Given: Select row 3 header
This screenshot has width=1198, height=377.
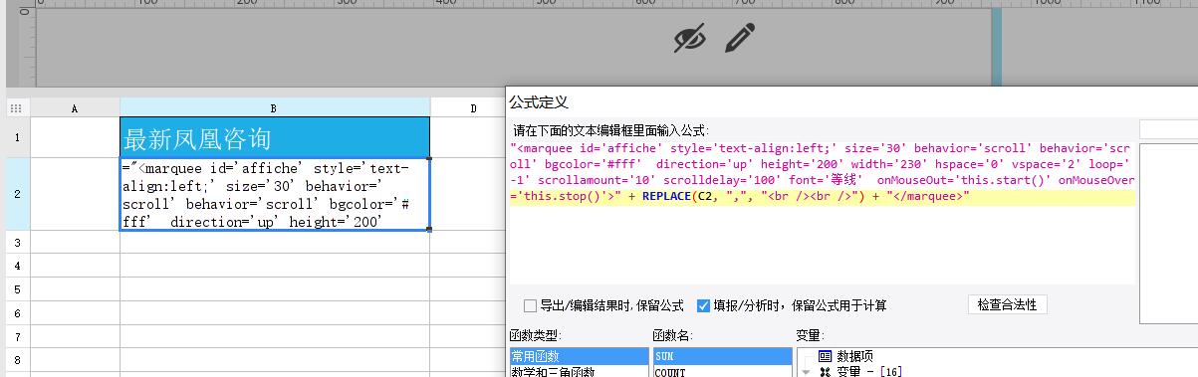Looking at the screenshot, I should [18, 242].
